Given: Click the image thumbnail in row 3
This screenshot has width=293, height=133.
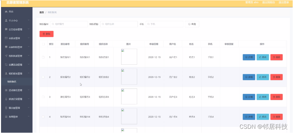Looking at the screenshot, I should click(129, 96).
